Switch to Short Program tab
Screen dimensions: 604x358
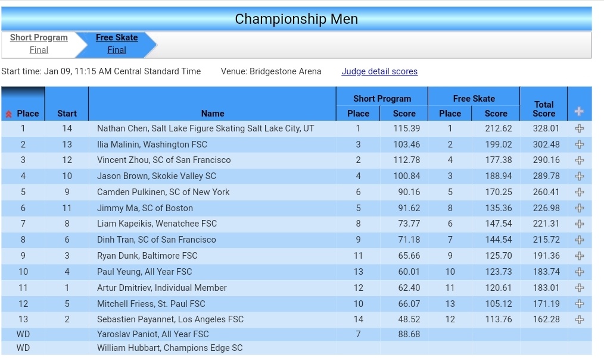coord(39,37)
